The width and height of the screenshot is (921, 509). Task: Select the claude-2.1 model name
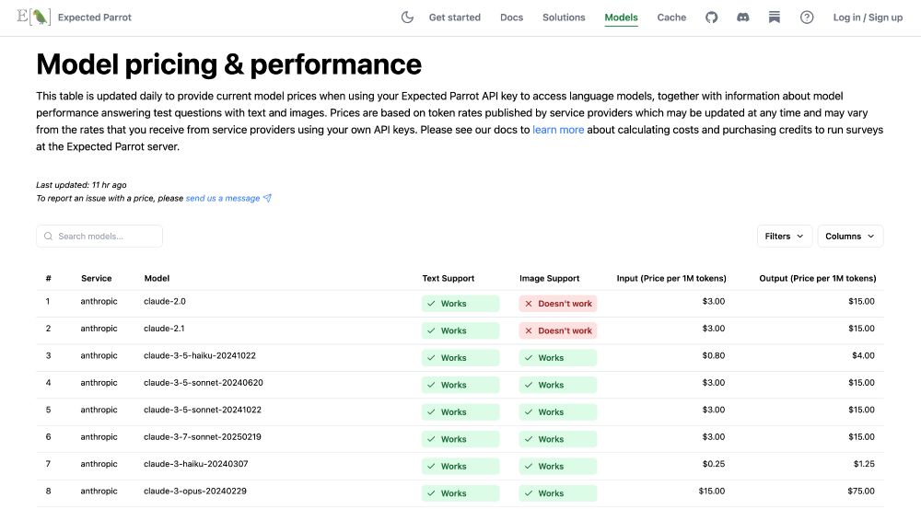coord(164,329)
